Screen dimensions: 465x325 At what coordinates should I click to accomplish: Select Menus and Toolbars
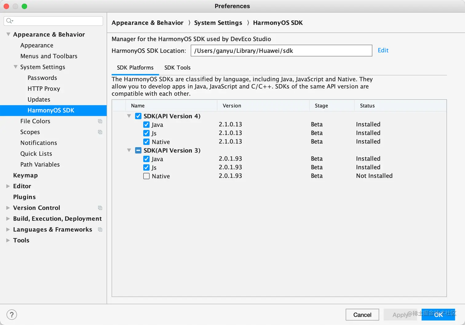point(49,56)
